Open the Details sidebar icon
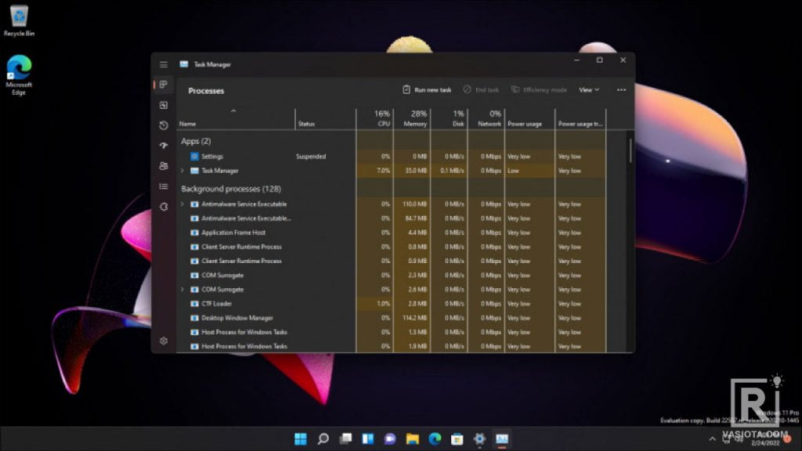The width and height of the screenshot is (802, 451). click(163, 186)
